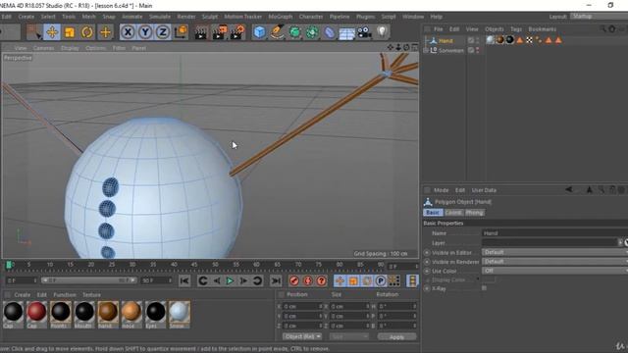This screenshot has height=353, width=628.
Task: Switch to the Phong tab
Action: tap(474, 213)
